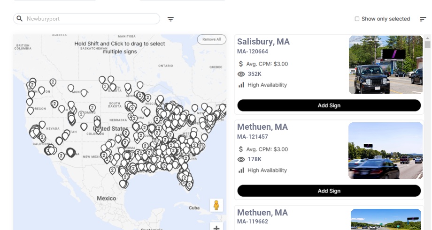Add Methuen MA-121457 sign
The width and height of the screenshot is (432, 230).
coord(329,191)
